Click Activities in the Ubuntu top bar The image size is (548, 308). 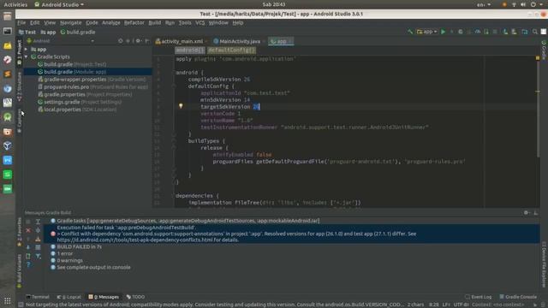coord(15,4)
